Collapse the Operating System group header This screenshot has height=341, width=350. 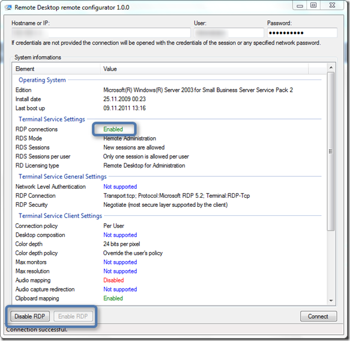click(x=42, y=80)
